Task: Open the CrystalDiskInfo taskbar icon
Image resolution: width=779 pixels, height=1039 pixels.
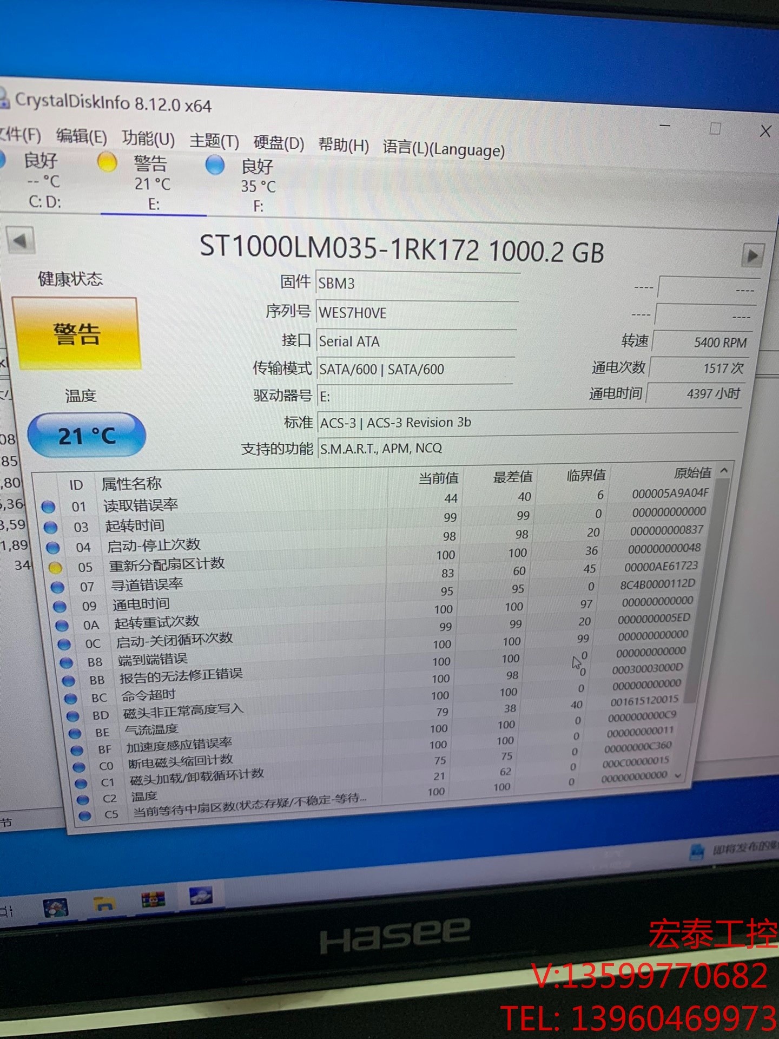Action: point(200,897)
